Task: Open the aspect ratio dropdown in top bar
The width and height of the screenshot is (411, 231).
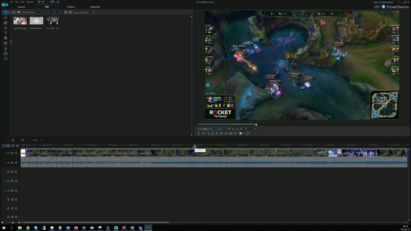Action: (x=52, y=2)
